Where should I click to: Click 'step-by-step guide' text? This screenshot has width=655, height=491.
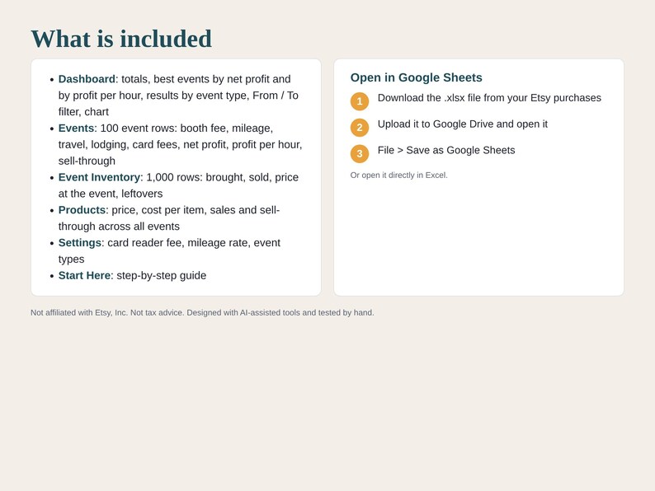click(161, 275)
